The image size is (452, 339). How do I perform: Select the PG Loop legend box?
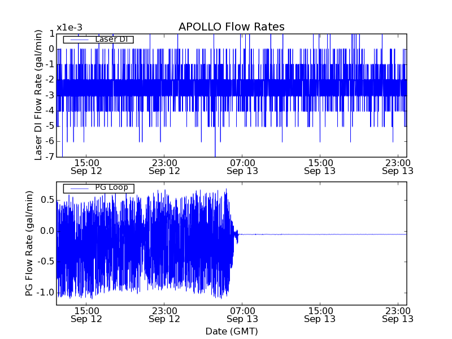(98, 188)
